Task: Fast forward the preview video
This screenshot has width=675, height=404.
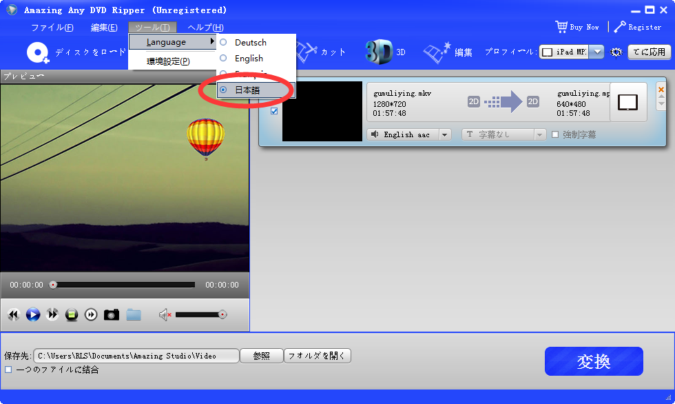Action: (x=52, y=315)
